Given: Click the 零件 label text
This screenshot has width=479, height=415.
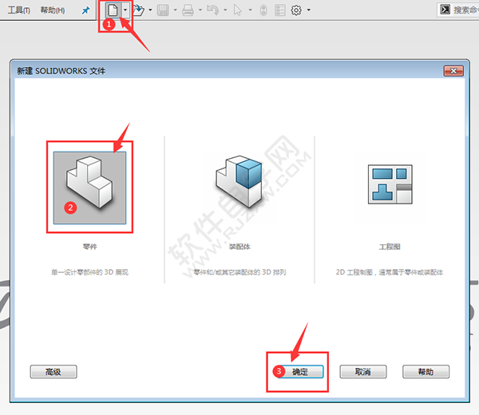Looking at the screenshot, I should (x=89, y=247).
